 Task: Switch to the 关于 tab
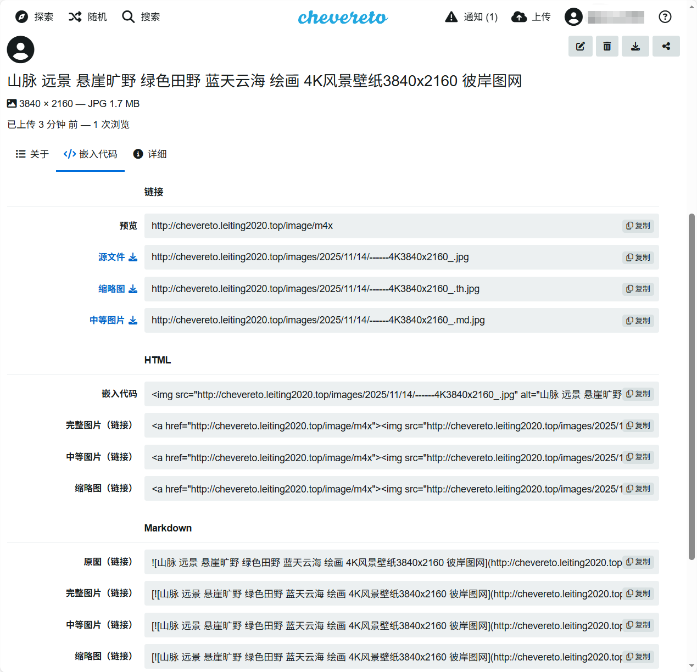pyautogui.click(x=32, y=154)
